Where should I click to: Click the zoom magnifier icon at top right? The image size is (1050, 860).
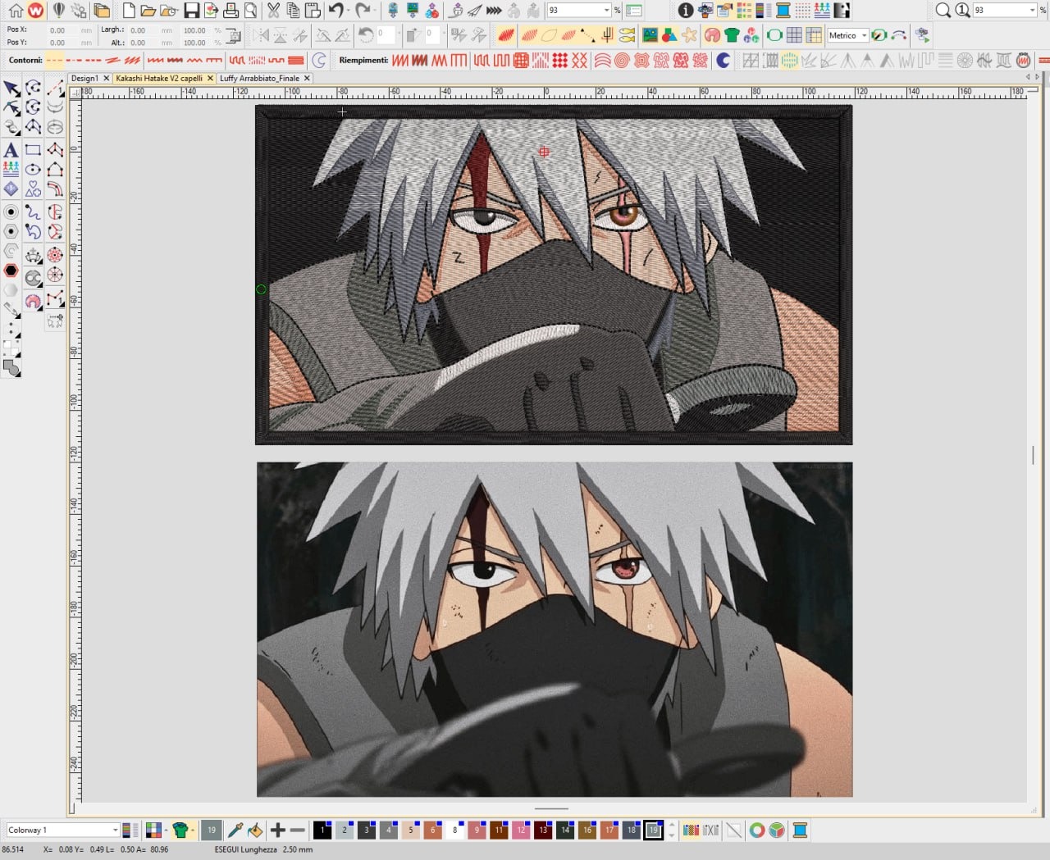tap(943, 11)
